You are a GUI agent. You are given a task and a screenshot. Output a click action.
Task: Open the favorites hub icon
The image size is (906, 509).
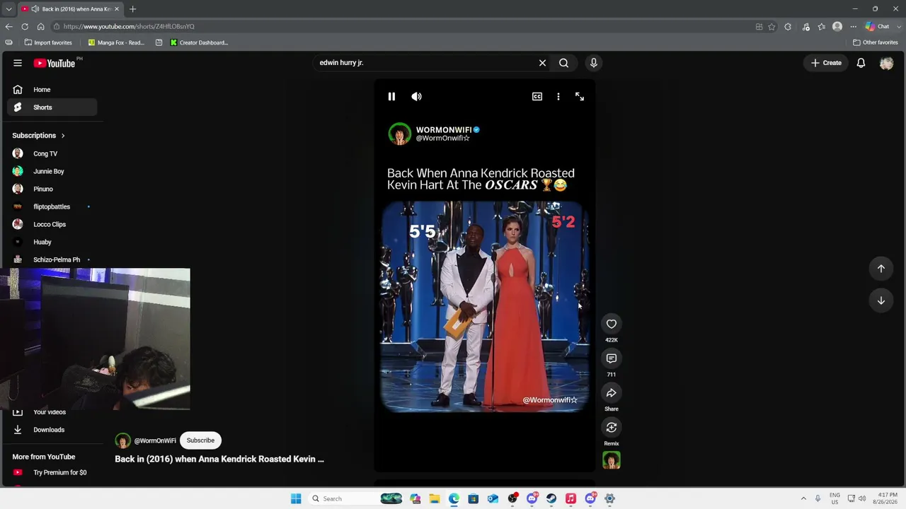[x=821, y=27]
